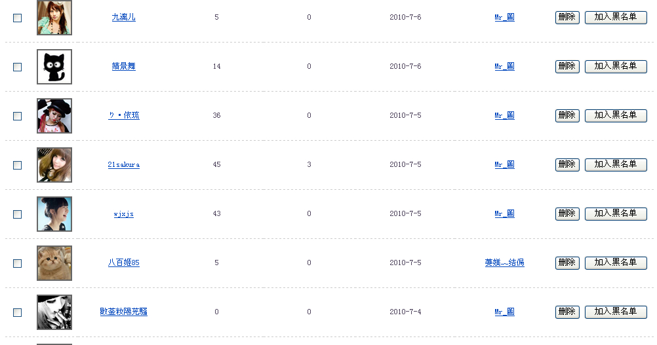Click the Mr_圖 link in the 21sakura row

click(x=504, y=165)
